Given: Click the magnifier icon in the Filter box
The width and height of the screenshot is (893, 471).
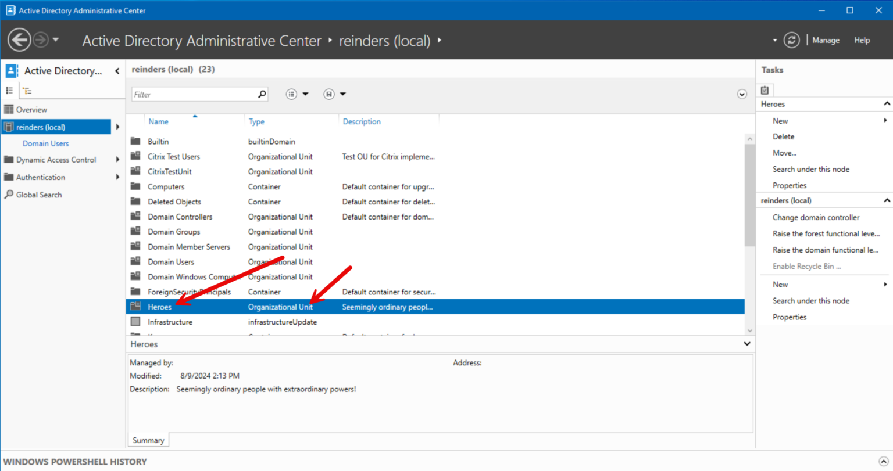Looking at the screenshot, I should coord(262,94).
